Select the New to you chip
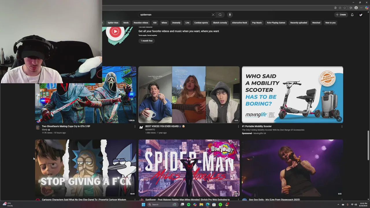Viewport: 370px width, 208px height. pos(330,23)
